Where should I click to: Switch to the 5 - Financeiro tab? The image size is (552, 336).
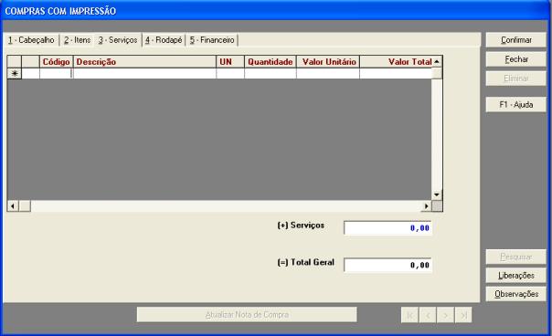212,40
